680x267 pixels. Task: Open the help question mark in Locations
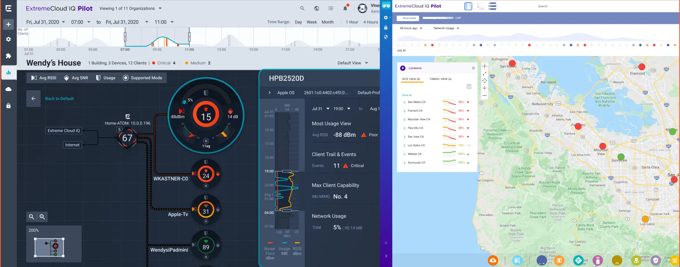click(469, 86)
